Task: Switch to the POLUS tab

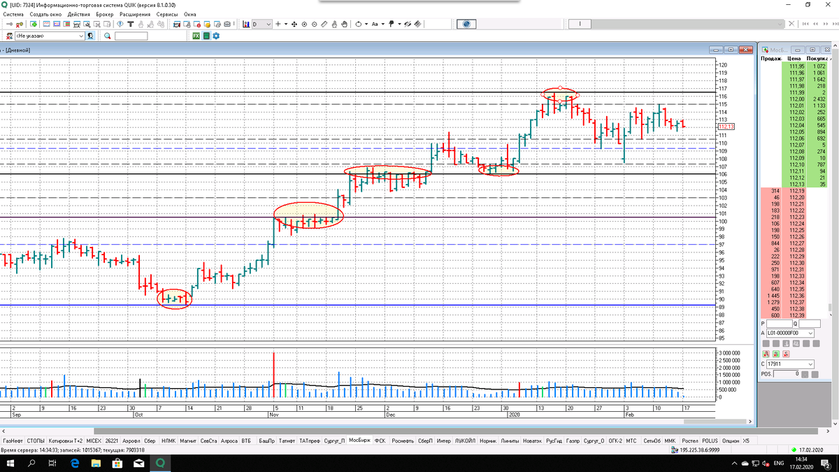Action: (710, 441)
